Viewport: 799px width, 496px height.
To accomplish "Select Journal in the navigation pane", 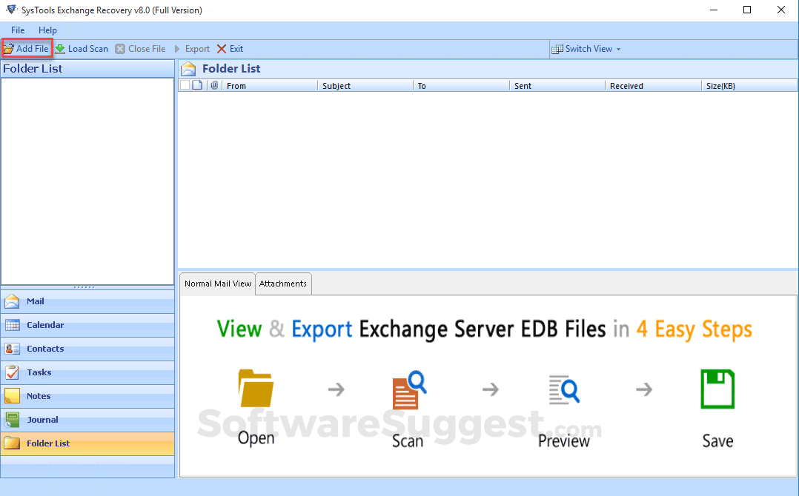I will tap(87, 420).
